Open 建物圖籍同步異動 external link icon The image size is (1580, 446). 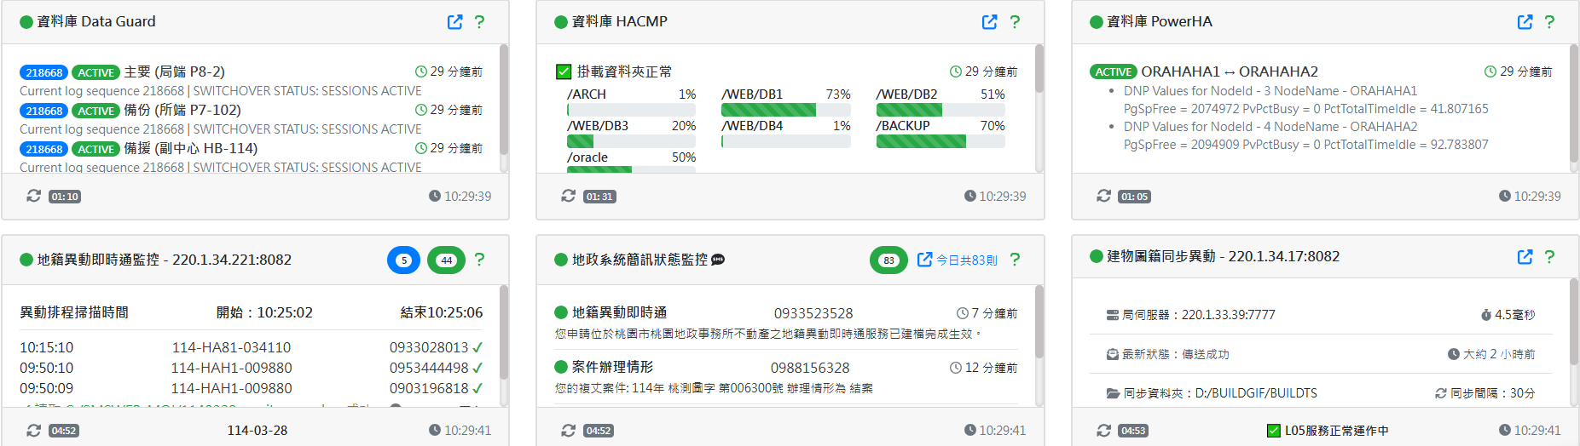click(1525, 257)
